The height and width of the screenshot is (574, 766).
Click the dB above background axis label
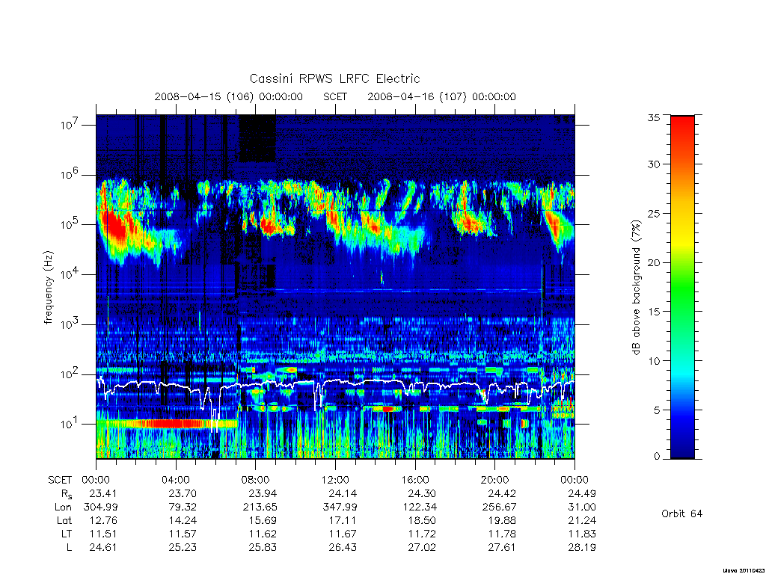636,287
